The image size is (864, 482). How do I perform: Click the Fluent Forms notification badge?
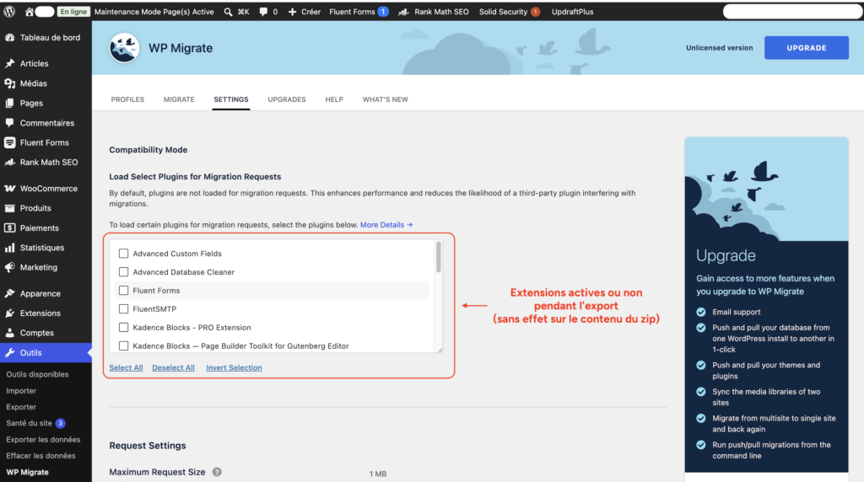pos(383,12)
